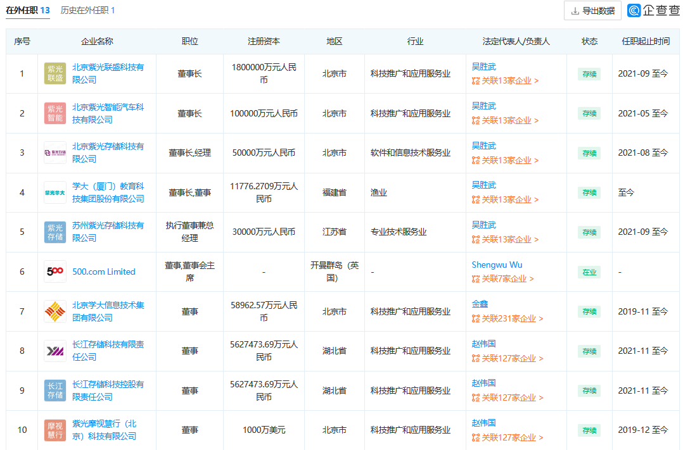
Task: Open the 500.com Limited link
Action: [x=104, y=272]
